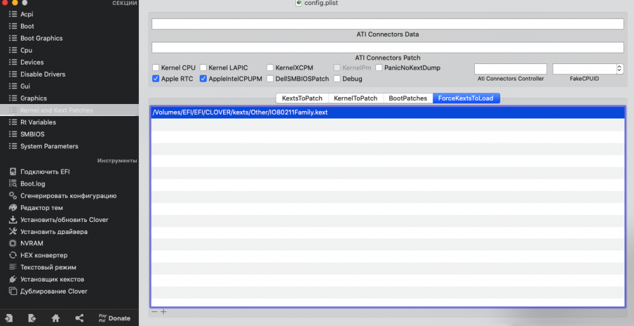The height and width of the screenshot is (326, 634).
Task: Uncheck AppleIntelCPUPM checkbox
Action: (x=203, y=79)
